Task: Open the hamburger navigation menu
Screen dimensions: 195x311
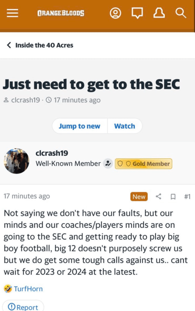Action: [12, 13]
